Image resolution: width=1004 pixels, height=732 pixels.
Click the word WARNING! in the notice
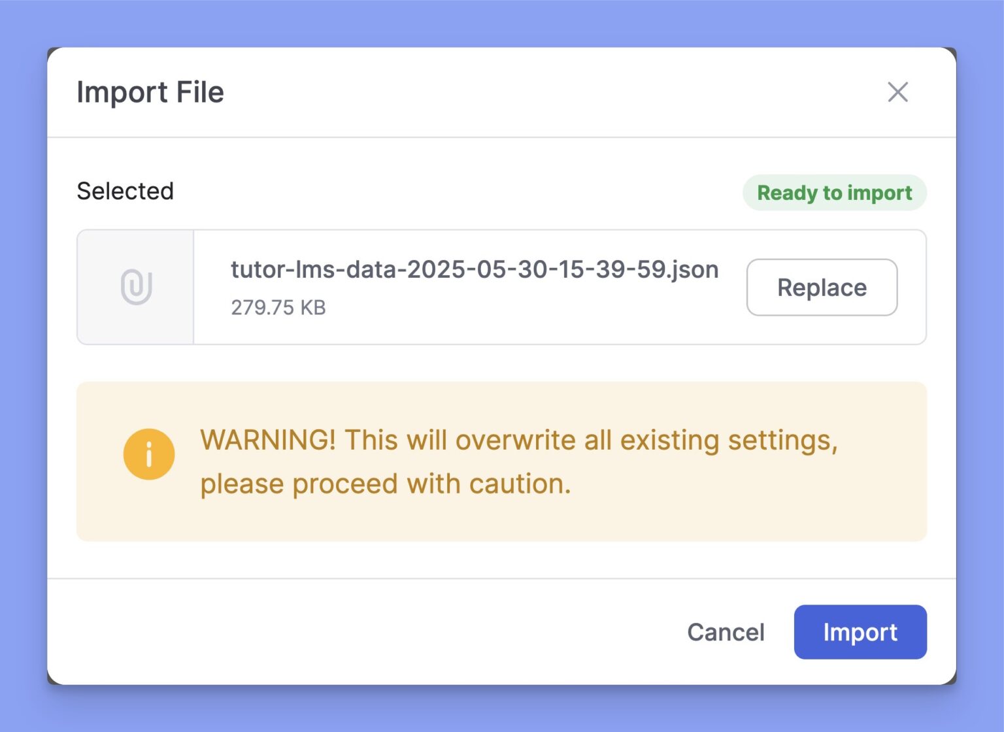268,440
